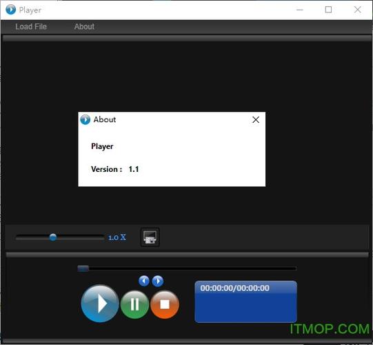Image resolution: width=373 pixels, height=345 pixels.
Task: Step to next frame with right arrow
Action: (158, 281)
